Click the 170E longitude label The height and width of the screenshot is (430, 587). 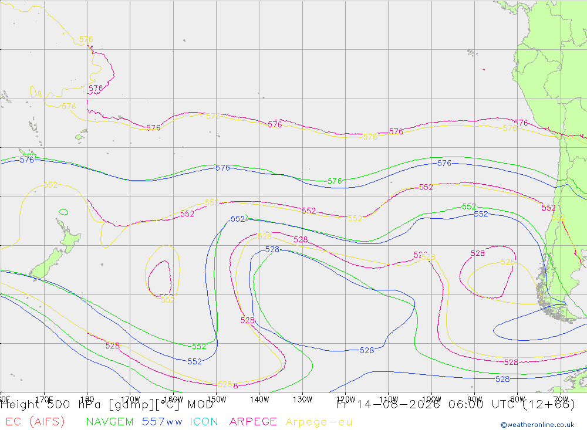pos(44,399)
